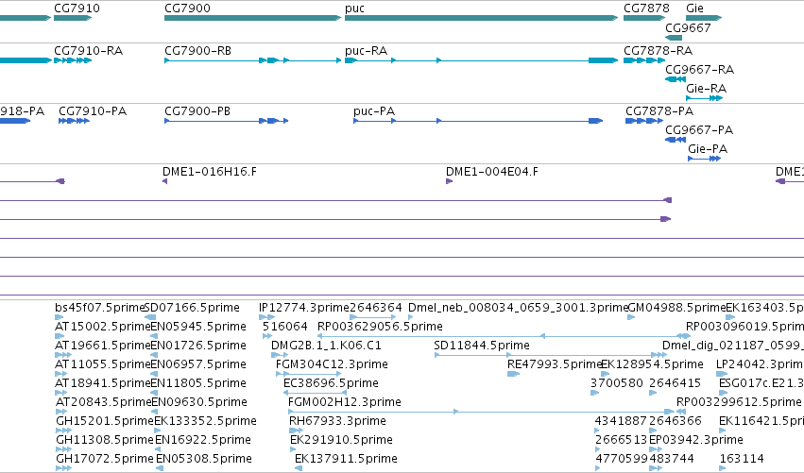
Task: Select feature 4341887
Action: [621, 421]
